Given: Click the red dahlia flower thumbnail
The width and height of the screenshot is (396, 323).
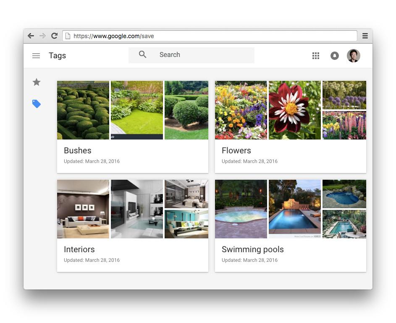Looking at the screenshot, I should tap(294, 110).
